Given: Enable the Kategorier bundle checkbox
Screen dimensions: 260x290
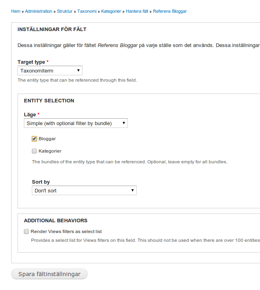Looking at the screenshot, I should tap(34, 151).
